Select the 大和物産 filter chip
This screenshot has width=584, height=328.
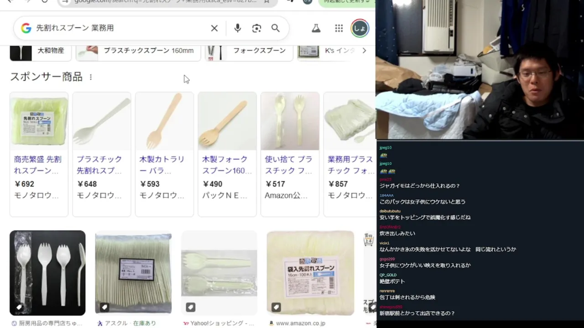[41, 51]
